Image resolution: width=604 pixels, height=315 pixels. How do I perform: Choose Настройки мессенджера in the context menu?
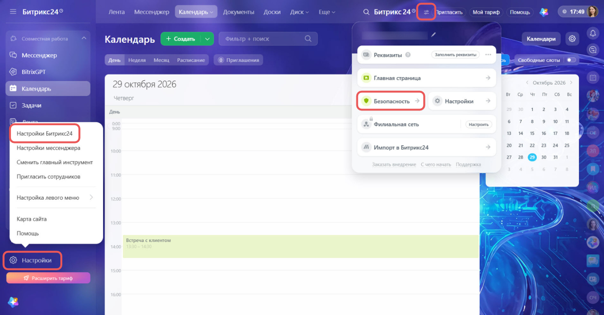pos(48,148)
